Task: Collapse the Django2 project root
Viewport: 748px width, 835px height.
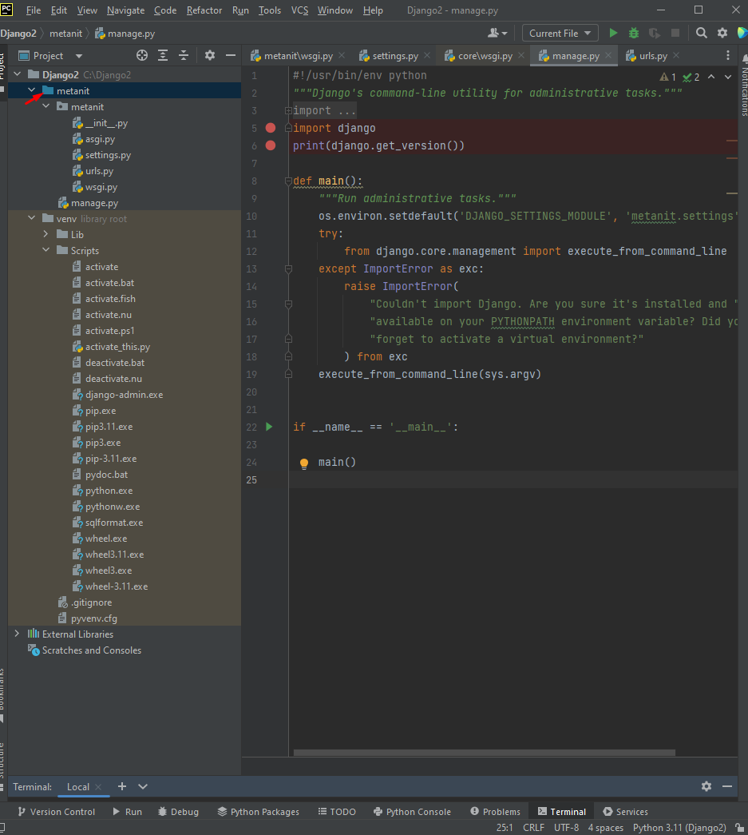Action: click(18, 74)
